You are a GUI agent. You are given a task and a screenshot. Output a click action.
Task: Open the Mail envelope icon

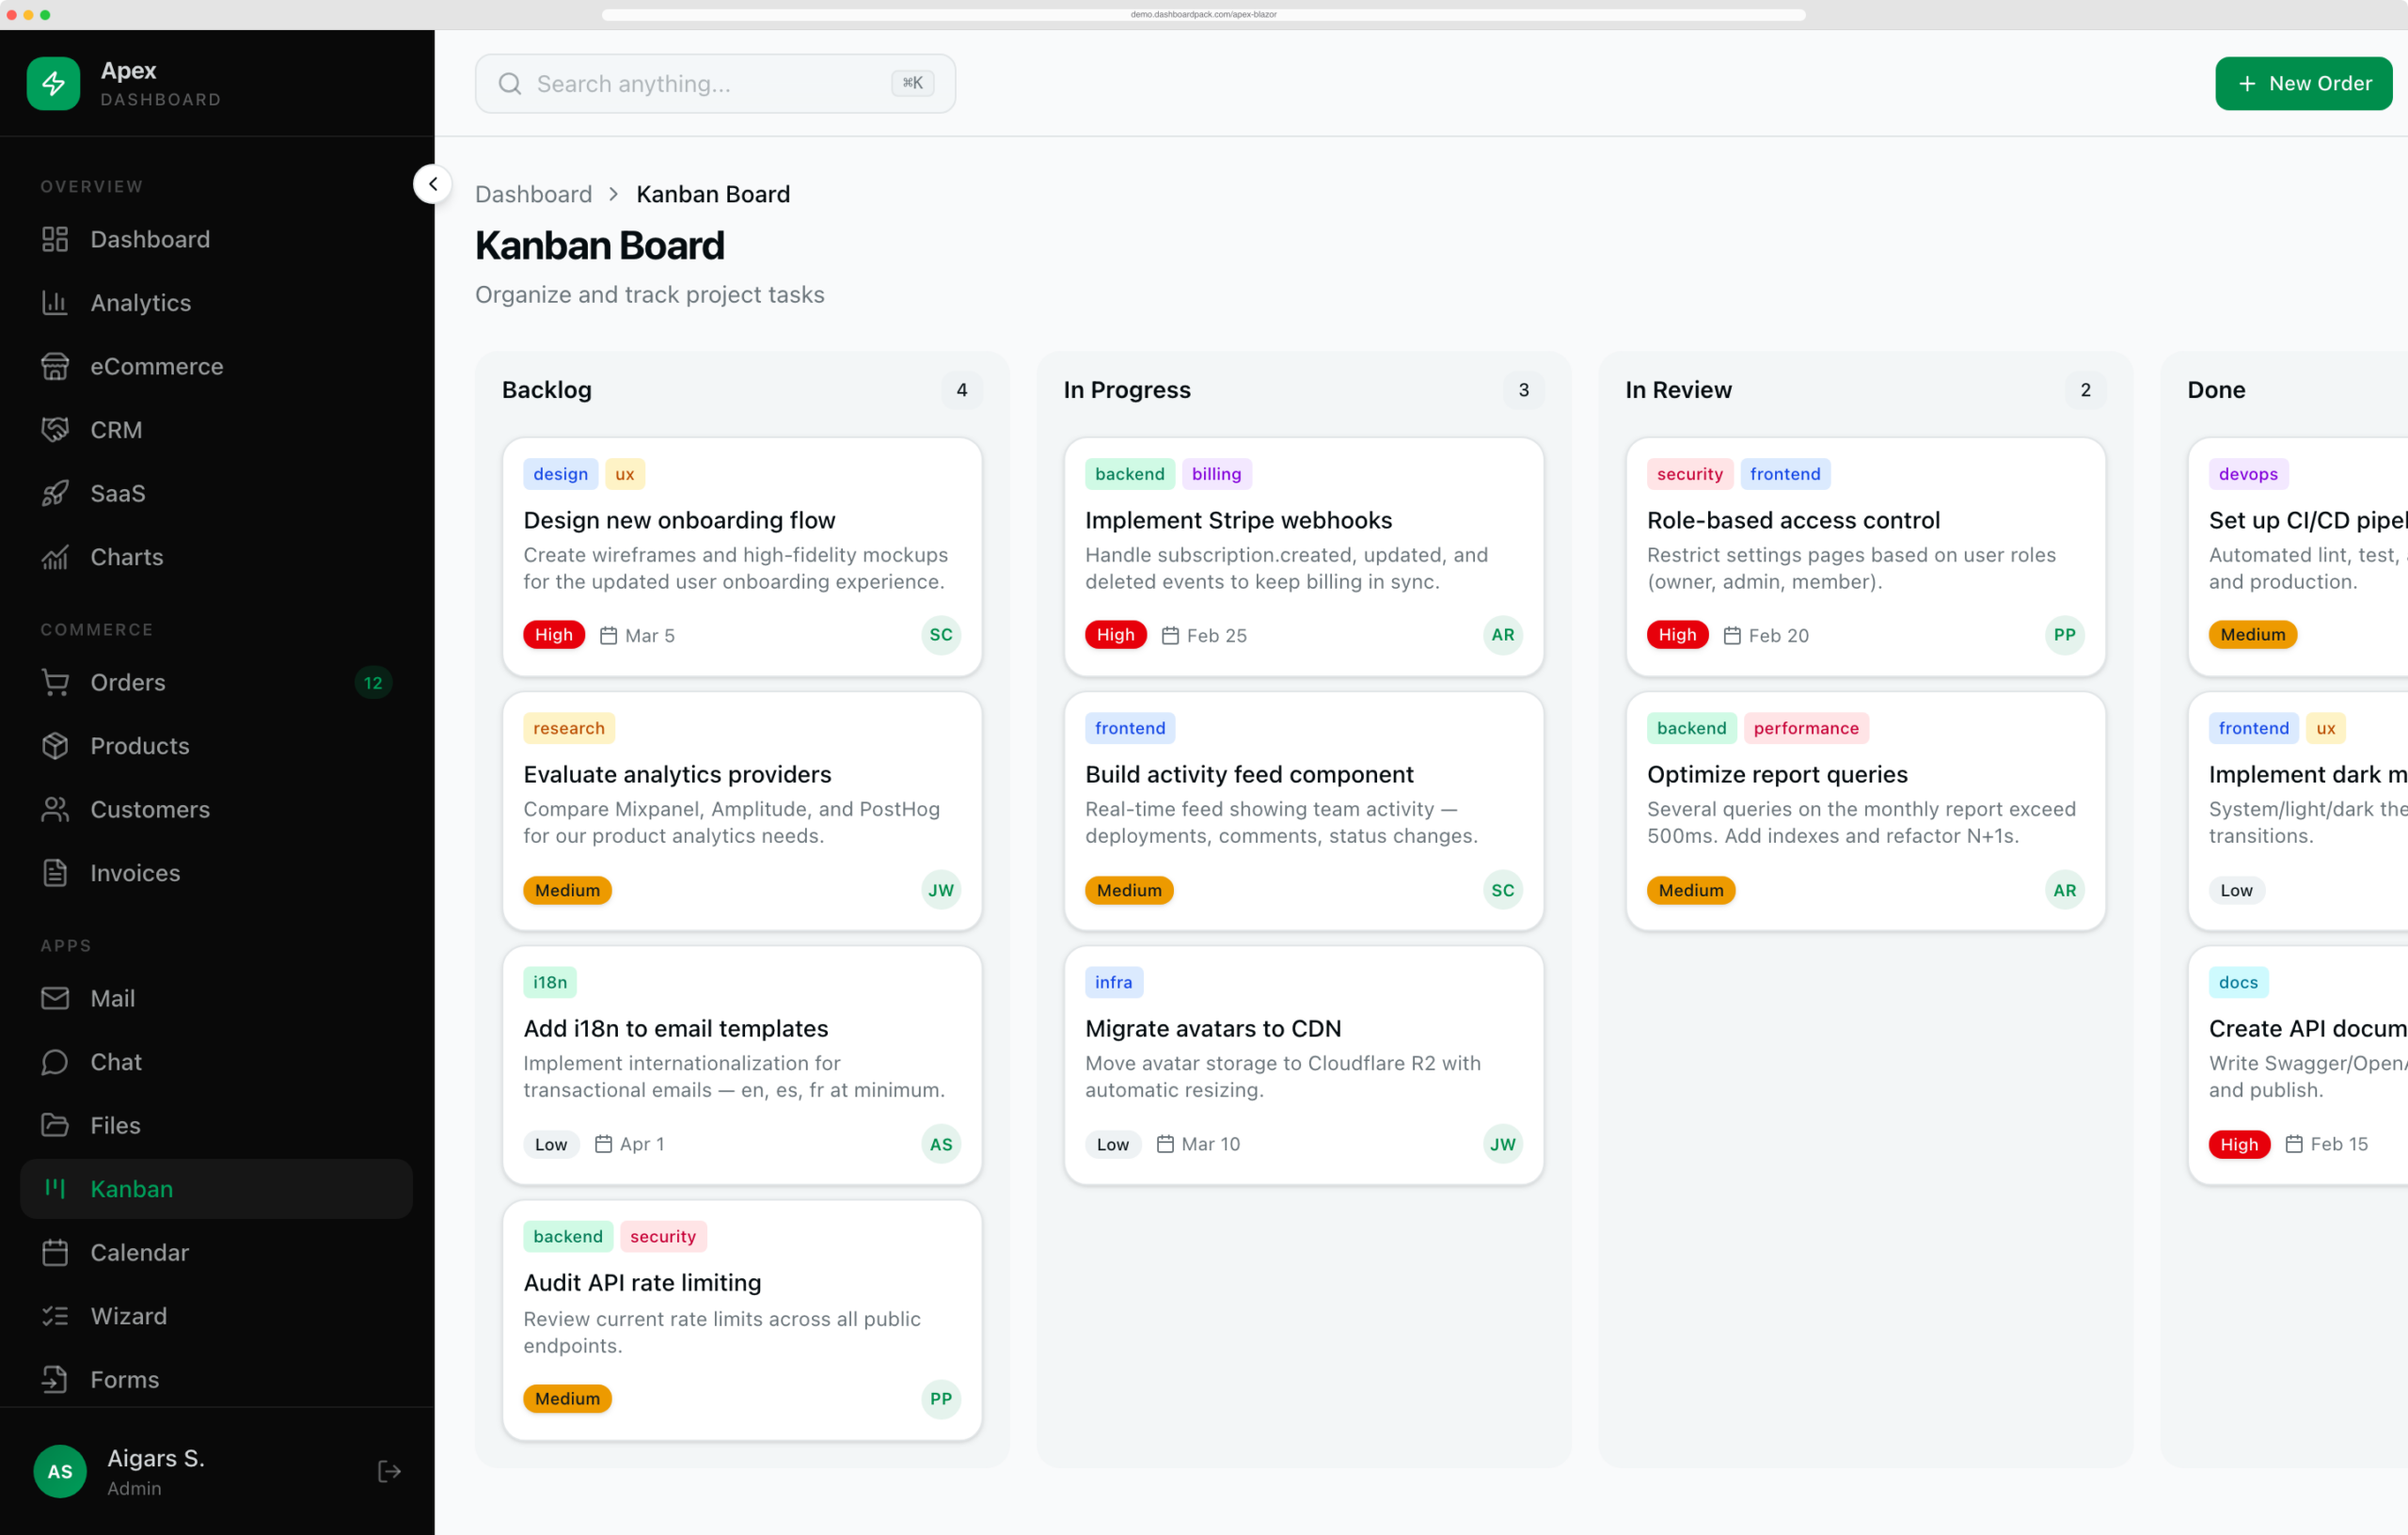(x=55, y=998)
